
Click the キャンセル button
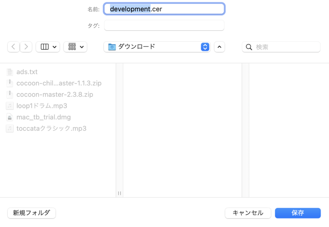[248, 213]
